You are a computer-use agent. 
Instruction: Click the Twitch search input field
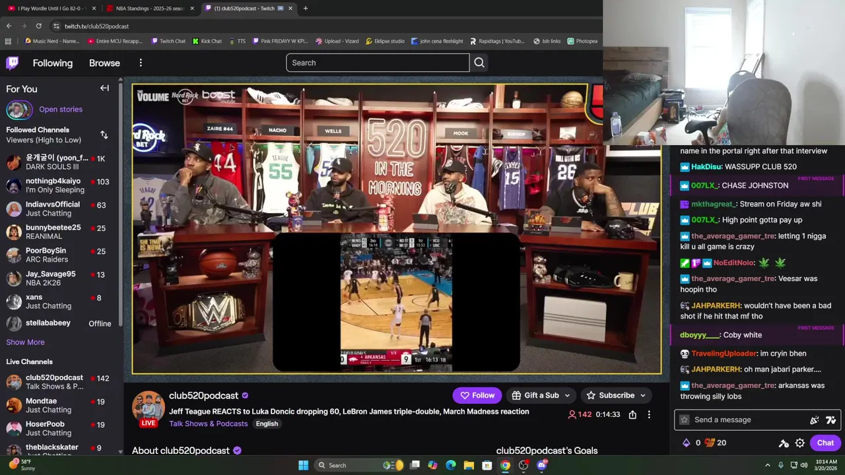coord(378,63)
